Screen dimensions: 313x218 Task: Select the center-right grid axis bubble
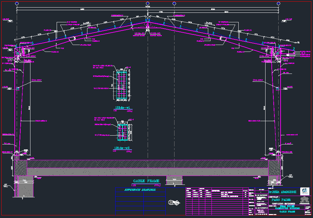click(x=174, y=3)
